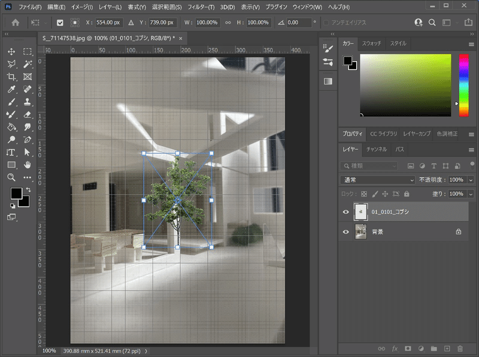Open the Share icon at top right
The width and height of the screenshot is (479, 357).
pyautogui.click(x=468, y=22)
